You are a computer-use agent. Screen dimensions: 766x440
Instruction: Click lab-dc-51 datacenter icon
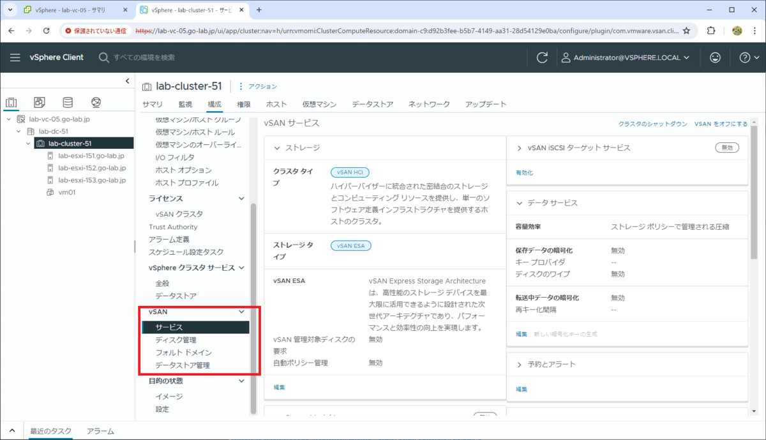(31, 132)
